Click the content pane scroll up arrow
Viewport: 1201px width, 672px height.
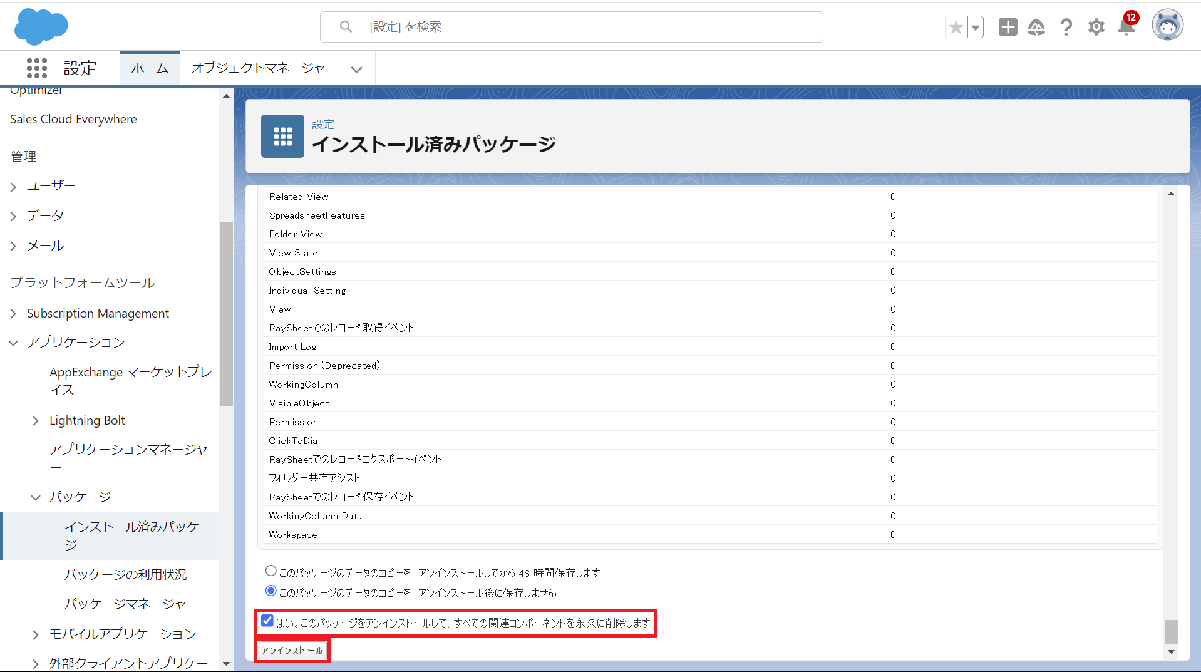(x=1171, y=194)
